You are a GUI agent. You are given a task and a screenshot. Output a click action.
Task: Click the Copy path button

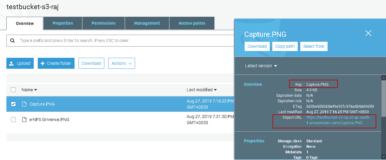[x=285, y=46]
